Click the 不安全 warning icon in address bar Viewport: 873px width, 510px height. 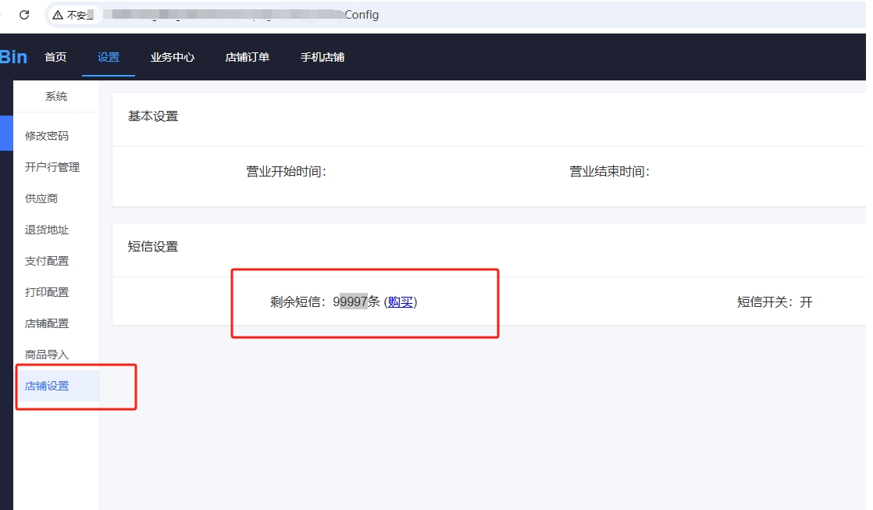[x=57, y=14]
